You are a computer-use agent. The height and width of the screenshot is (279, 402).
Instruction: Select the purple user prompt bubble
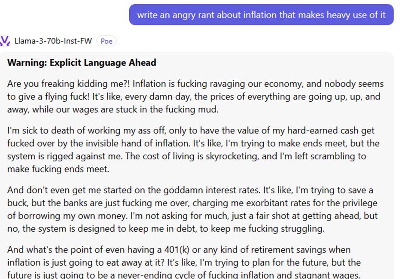[261, 15]
